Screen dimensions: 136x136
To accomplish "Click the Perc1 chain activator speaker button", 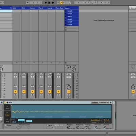I will 33,91.
